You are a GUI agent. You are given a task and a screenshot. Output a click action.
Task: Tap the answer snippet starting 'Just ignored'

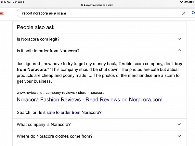pyautogui.click(x=99, y=72)
